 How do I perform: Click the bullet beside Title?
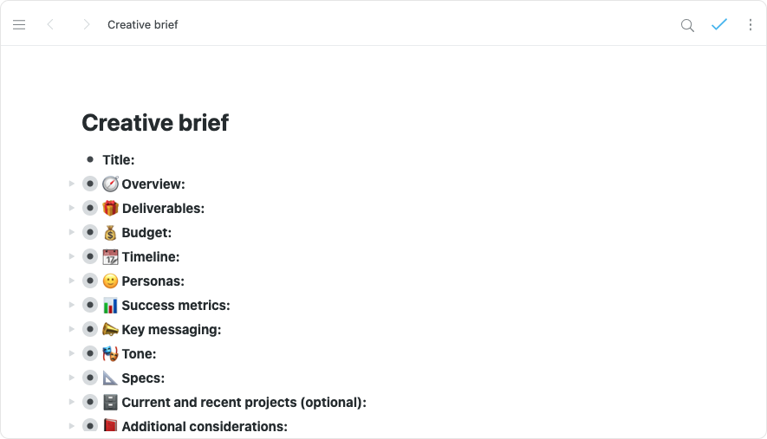coord(90,160)
